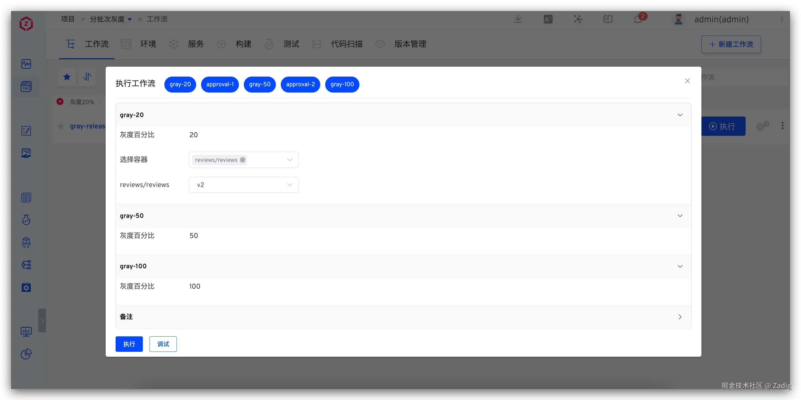Screen dimensions: 801x400
Task: Click the favorites star filter icon
Action: click(67, 77)
